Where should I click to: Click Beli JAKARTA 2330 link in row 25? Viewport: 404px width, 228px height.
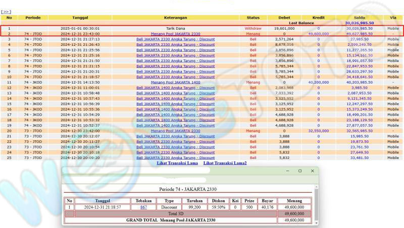pos(175,158)
